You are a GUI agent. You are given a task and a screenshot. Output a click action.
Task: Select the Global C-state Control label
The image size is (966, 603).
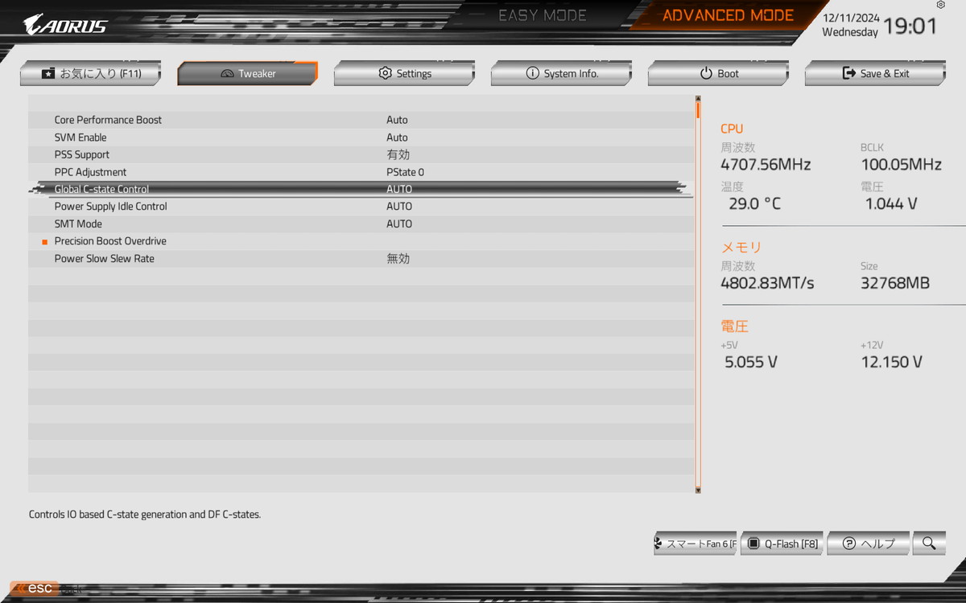[x=101, y=190]
